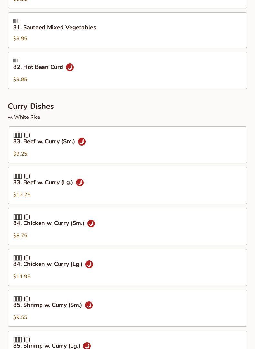Click the $8.75 price of small chicken curry
This screenshot has width=255, height=349.
20,236
